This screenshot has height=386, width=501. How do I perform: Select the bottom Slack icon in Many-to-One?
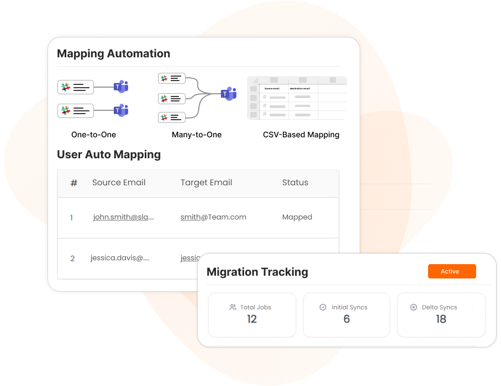pyautogui.click(x=163, y=117)
